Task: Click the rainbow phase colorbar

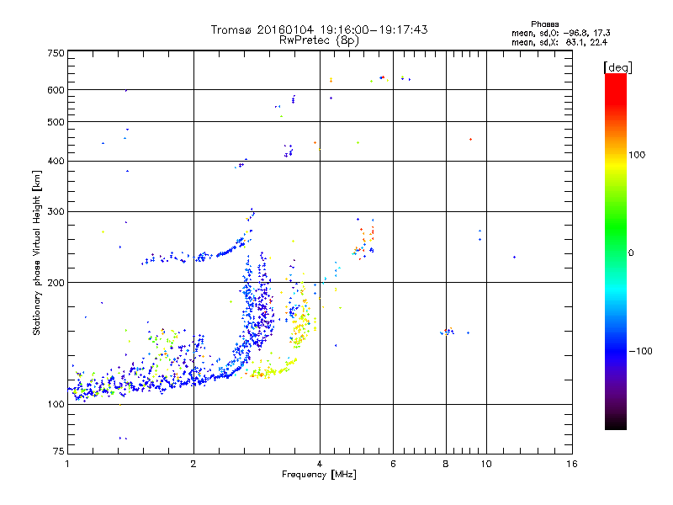Action: [x=616, y=251]
